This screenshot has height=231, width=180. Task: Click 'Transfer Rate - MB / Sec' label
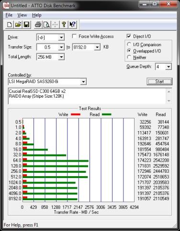coord(76,212)
